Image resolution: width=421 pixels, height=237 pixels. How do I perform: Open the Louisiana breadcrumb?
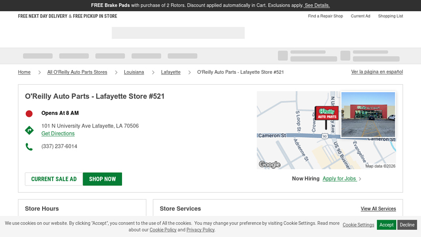point(134,72)
